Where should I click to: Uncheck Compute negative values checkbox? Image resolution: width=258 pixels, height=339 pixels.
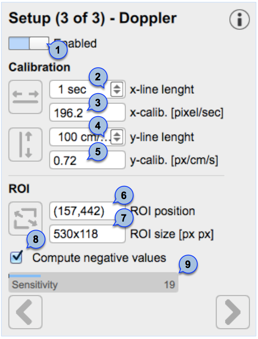[17, 257]
